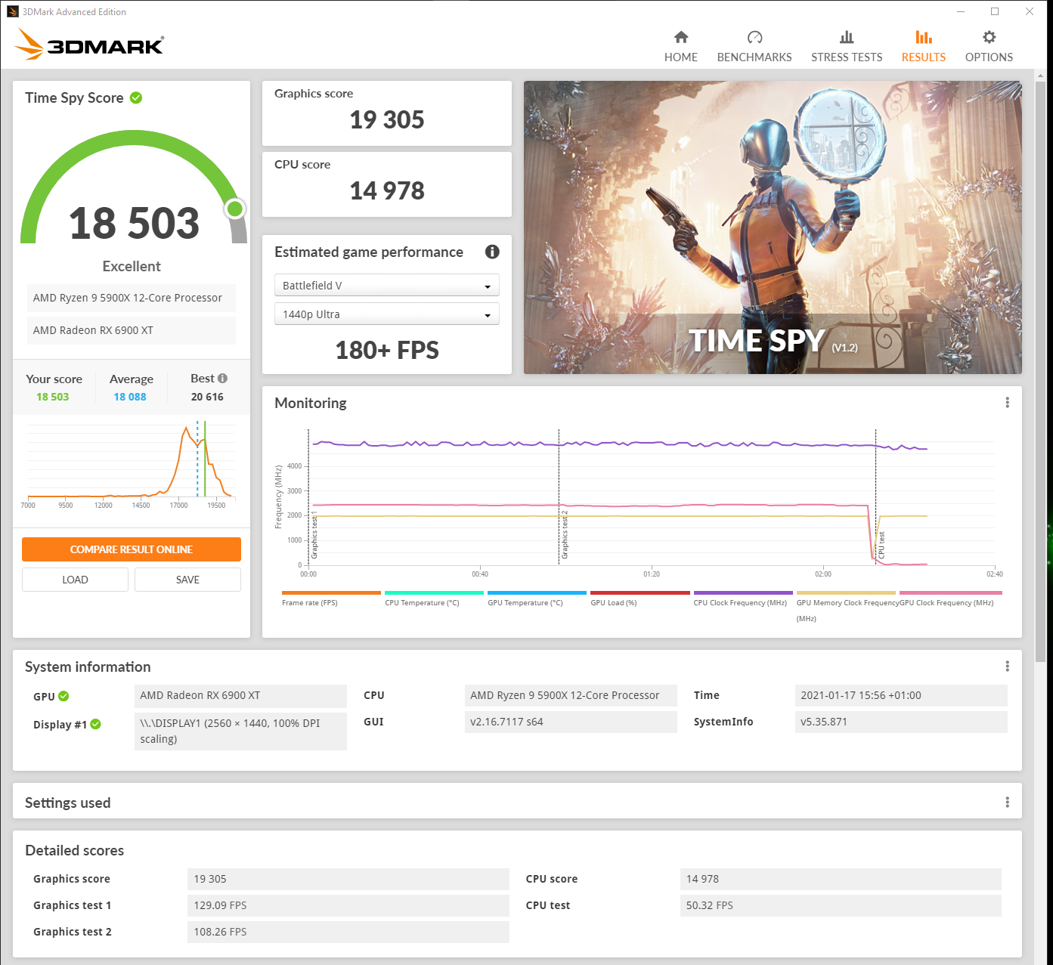Open the Monitoring panel three-dot menu
Viewport: 1053px width, 965px height.
1007,403
